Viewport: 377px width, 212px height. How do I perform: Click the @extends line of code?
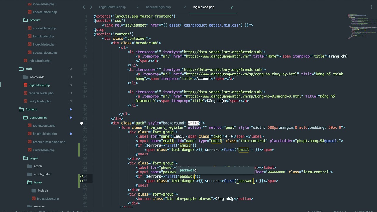point(135,16)
